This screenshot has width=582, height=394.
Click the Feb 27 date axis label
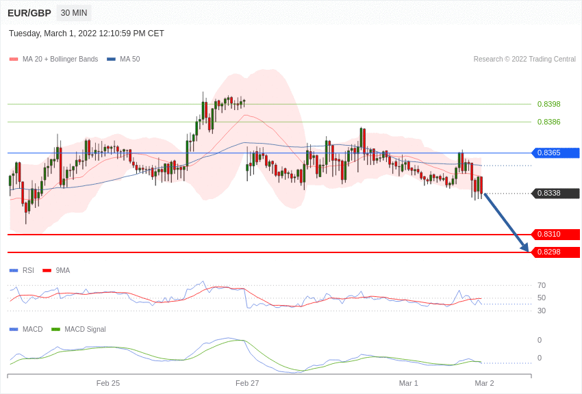pos(247,383)
